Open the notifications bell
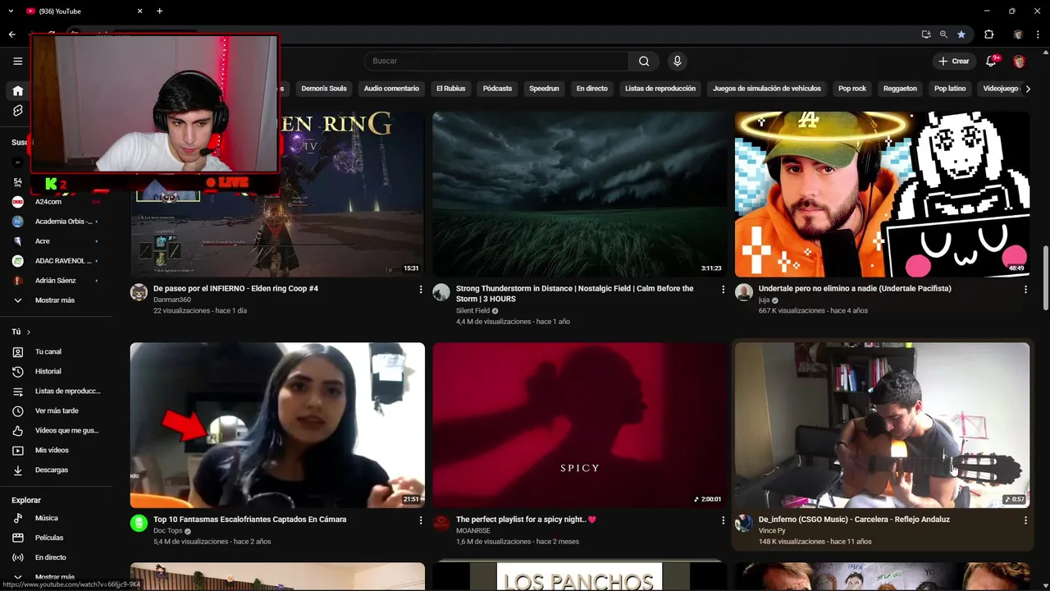Screen dimensions: 1050x591 991,61
